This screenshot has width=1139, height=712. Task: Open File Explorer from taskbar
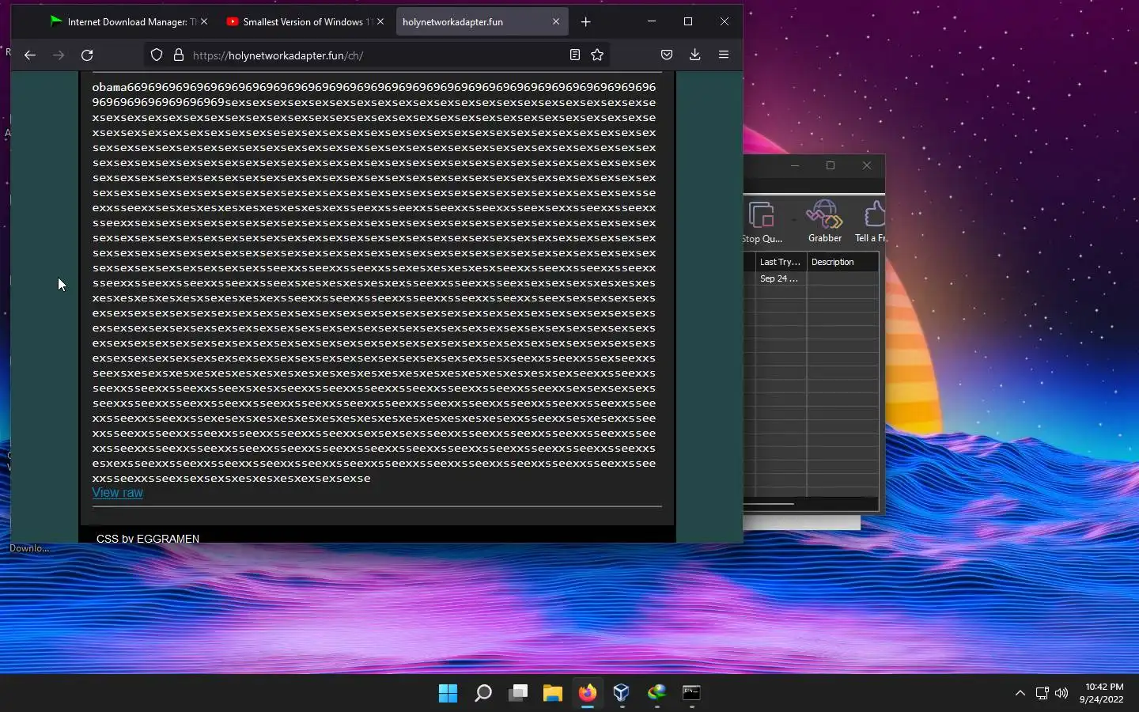[553, 693]
